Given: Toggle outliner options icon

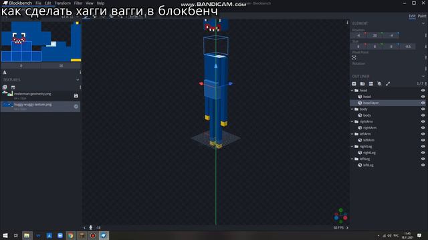Looking at the screenshot, I should 371,84.
